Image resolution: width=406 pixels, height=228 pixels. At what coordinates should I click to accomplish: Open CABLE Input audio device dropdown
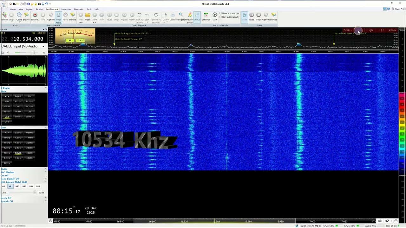coord(23,46)
